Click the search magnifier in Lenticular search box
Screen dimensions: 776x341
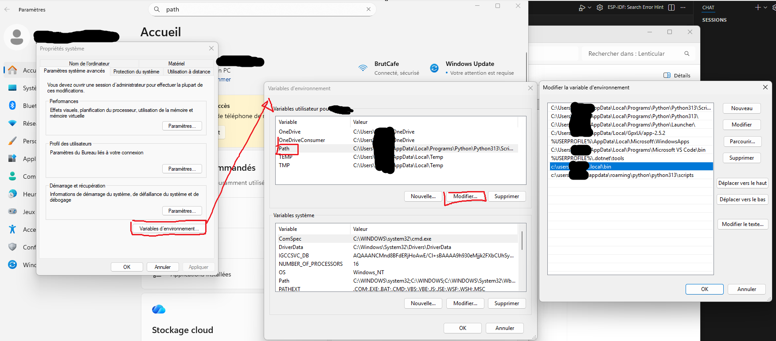pyautogui.click(x=687, y=54)
